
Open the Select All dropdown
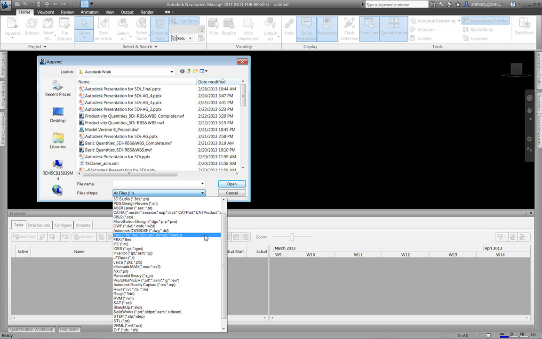tap(123, 29)
